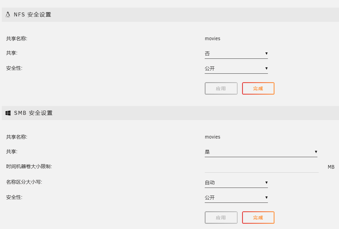Focus the 时间机器卷大小限制 input field
This screenshot has height=229, width=339.
tap(261, 167)
